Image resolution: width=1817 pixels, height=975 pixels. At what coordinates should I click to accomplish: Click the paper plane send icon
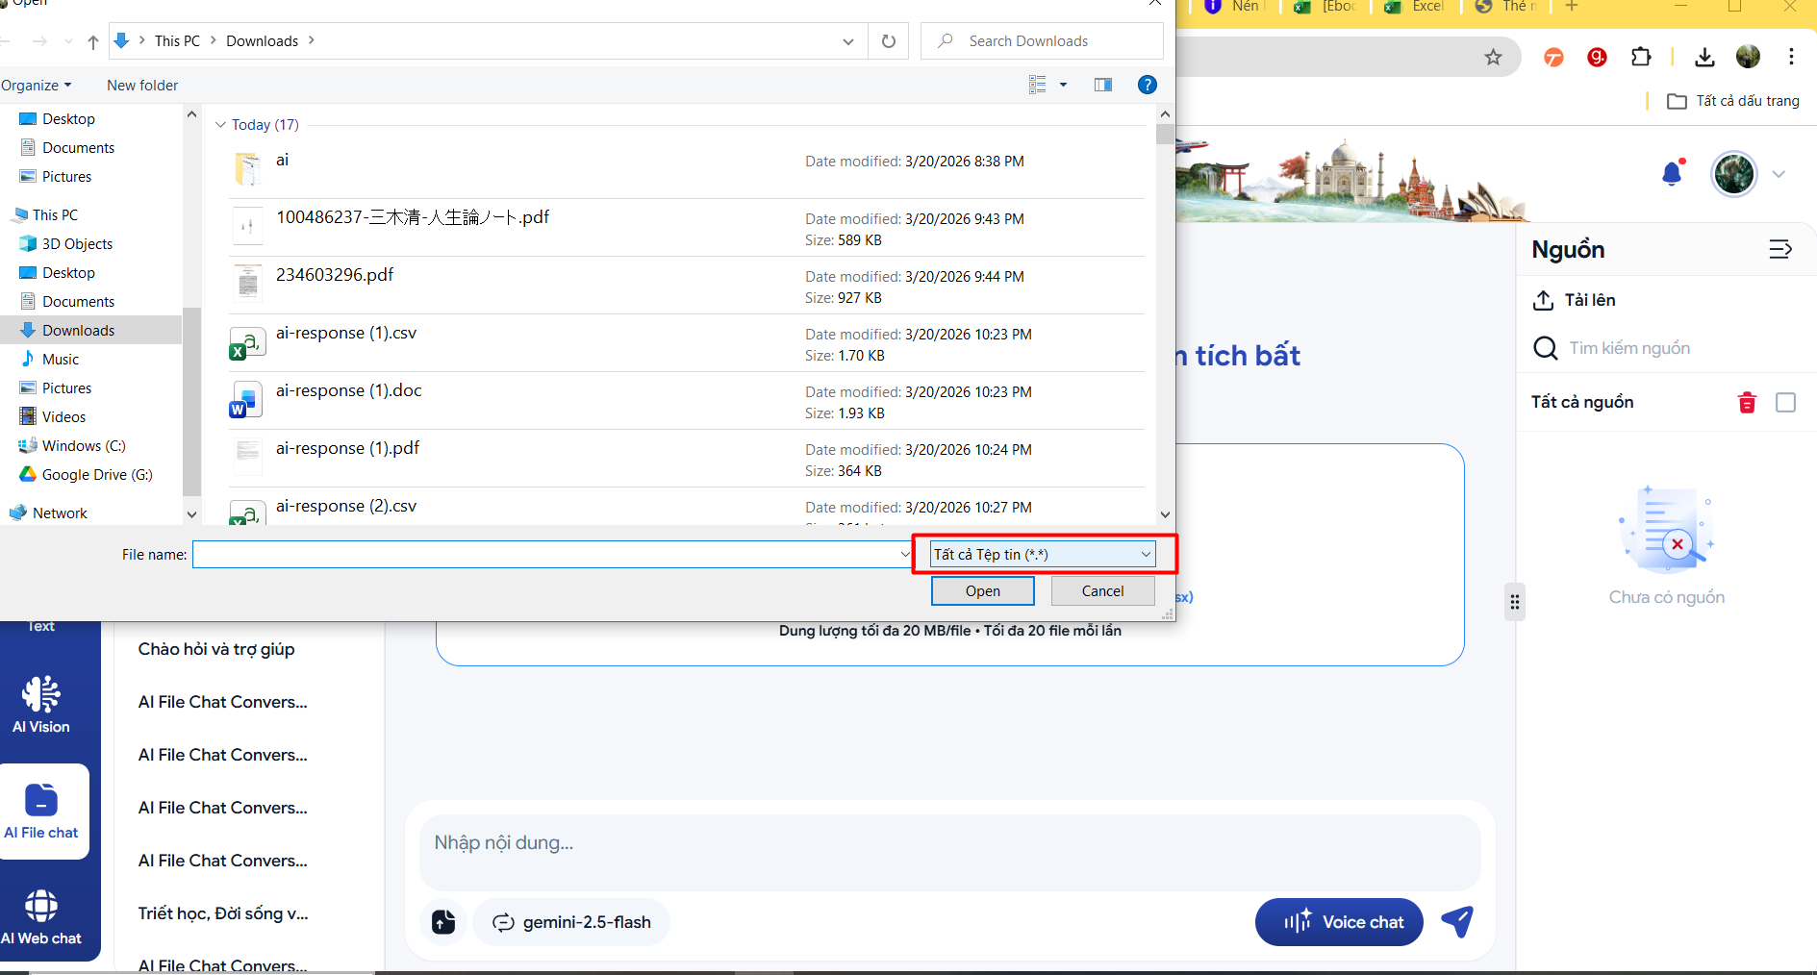tap(1457, 921)
